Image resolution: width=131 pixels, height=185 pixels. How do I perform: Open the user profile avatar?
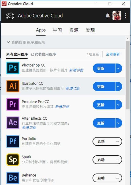click(x=117, y=15)
